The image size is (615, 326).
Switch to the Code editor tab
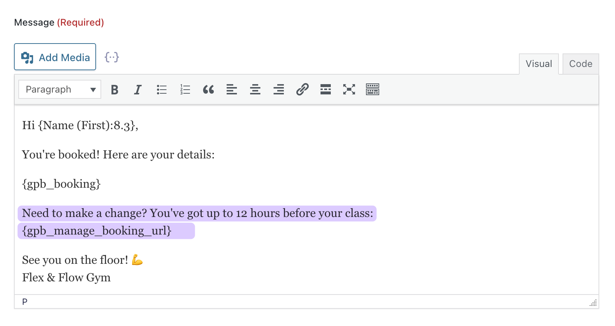pos(581,64)
